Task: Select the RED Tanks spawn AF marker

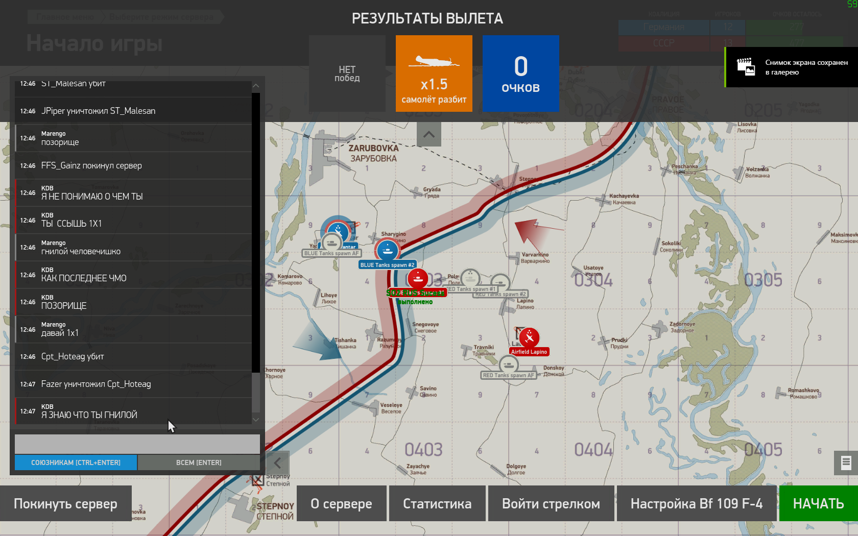Action: (508, 365)
